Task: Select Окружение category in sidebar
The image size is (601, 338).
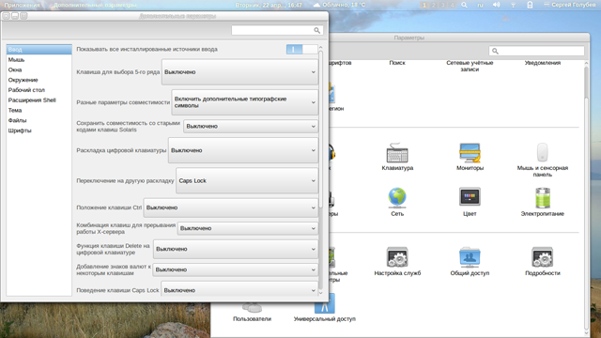Action: (39, 80)
